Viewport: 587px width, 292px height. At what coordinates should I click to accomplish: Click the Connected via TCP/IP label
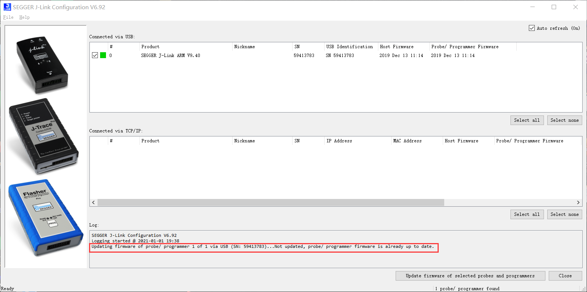tap(116, 131)
